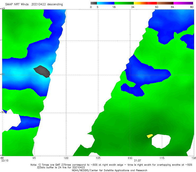Click the NOAA/NESDIS credit line
The image size is (196, 172).
click(109, 170)
